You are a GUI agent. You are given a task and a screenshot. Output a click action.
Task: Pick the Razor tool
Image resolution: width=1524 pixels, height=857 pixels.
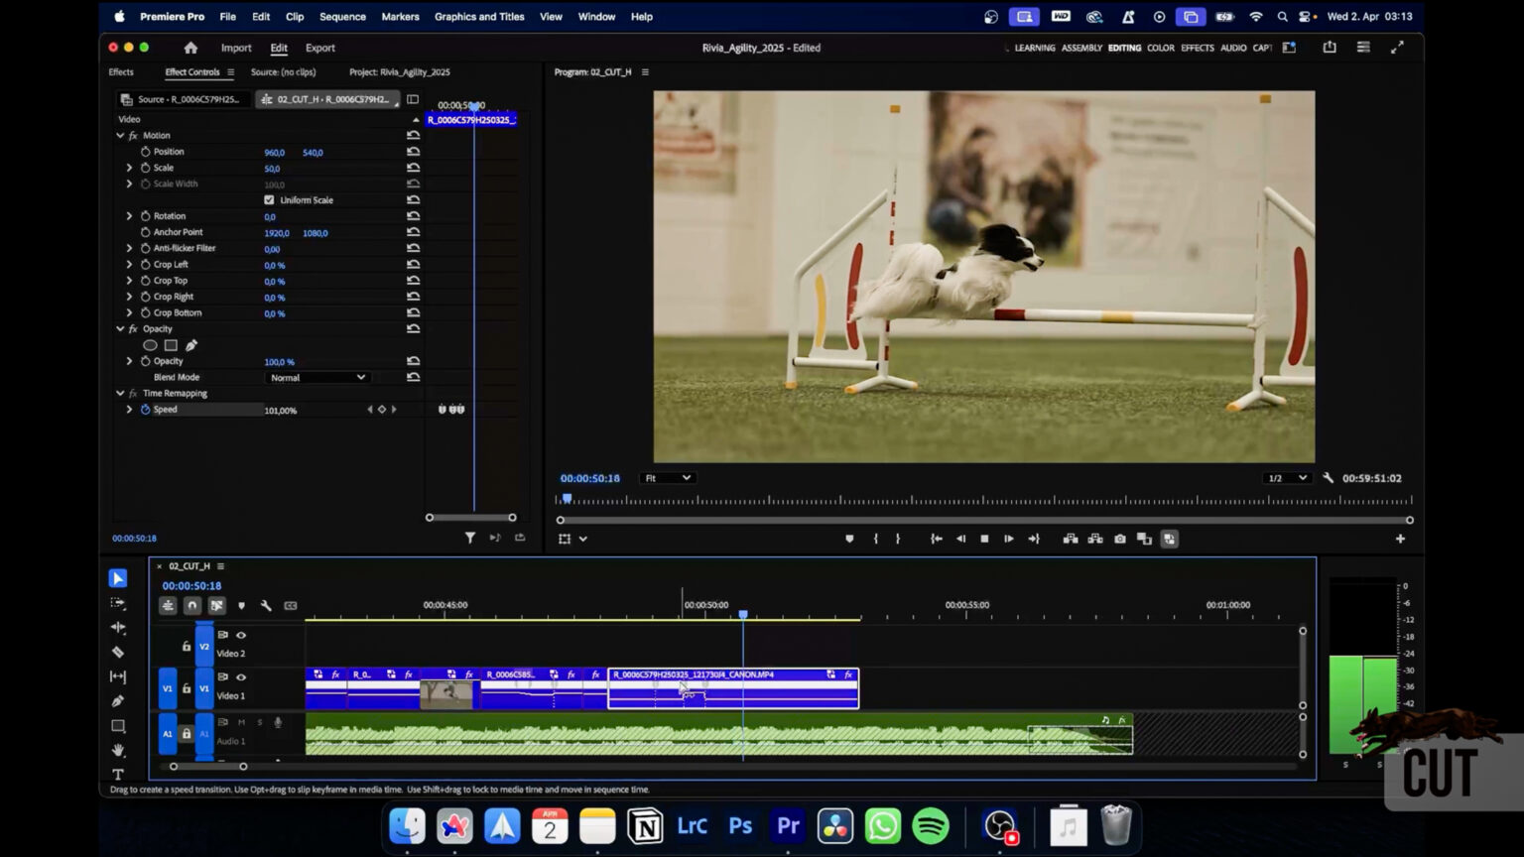click(118, 652)
